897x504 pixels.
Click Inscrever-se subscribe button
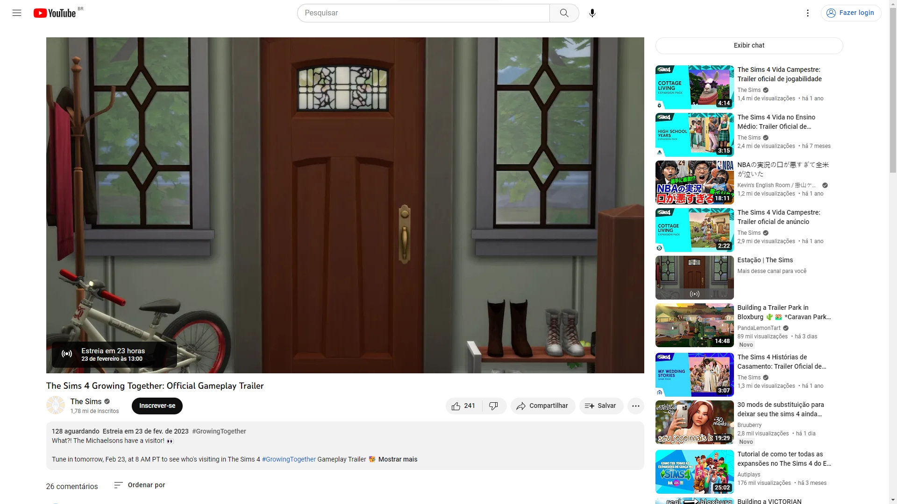coord(157,406)
